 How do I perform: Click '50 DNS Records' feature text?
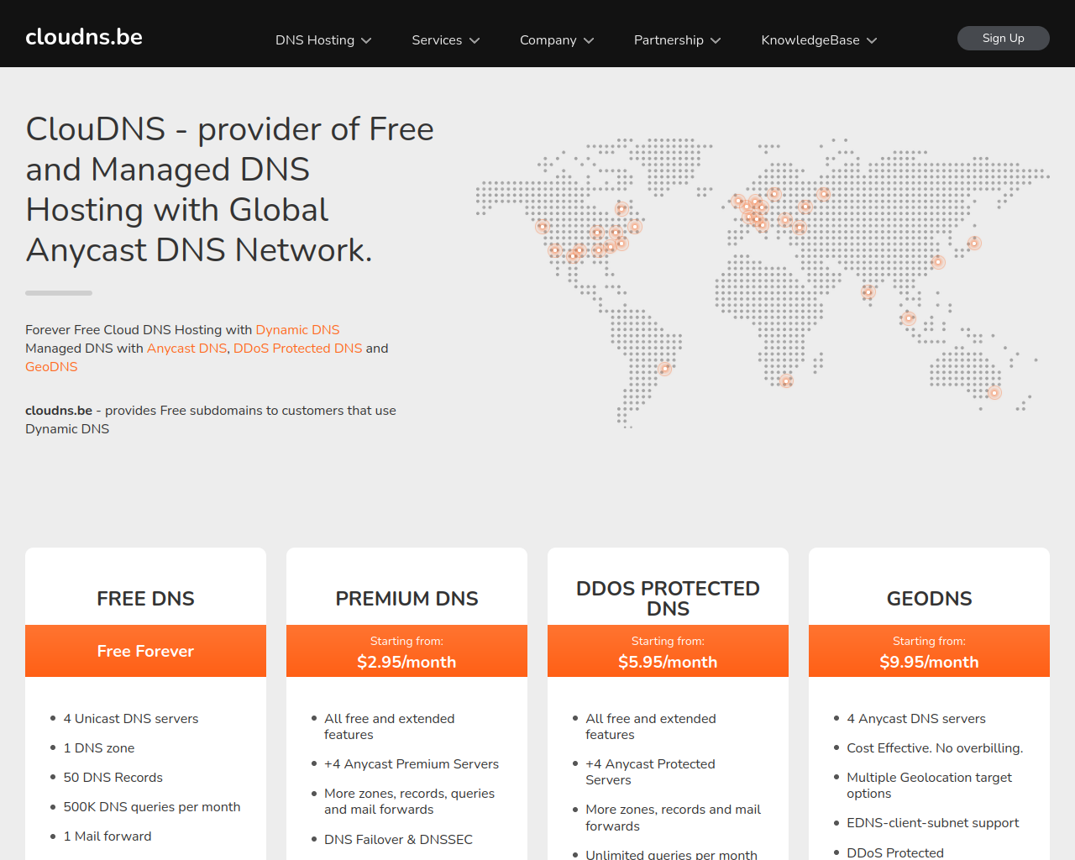click(113, 778)
